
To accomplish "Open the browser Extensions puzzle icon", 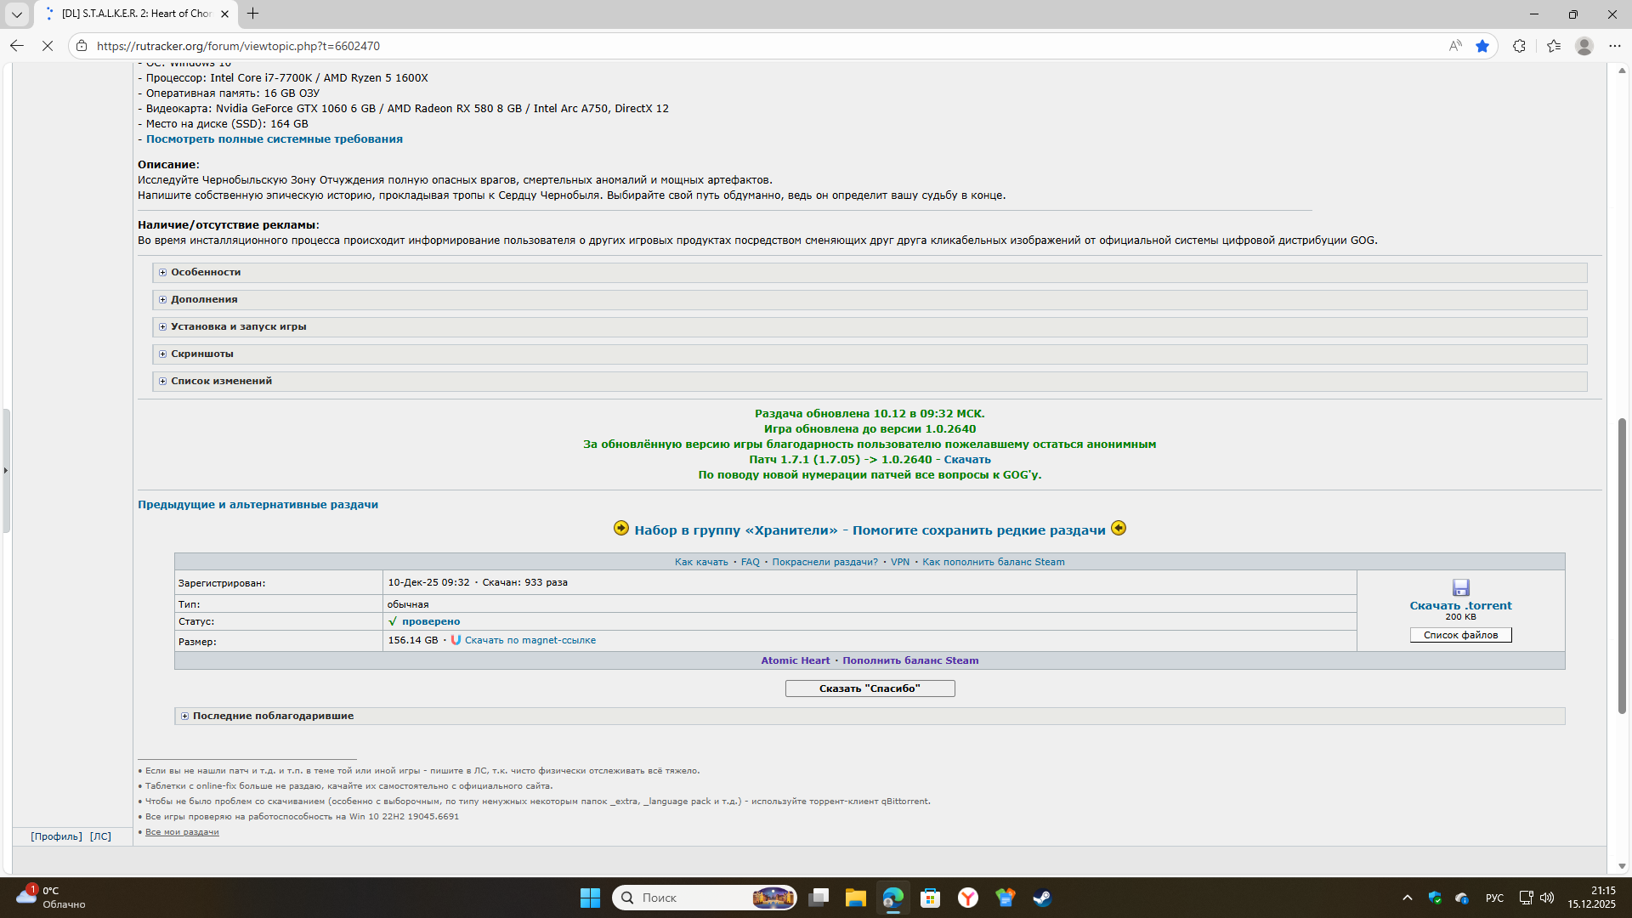I will 1519,46.
